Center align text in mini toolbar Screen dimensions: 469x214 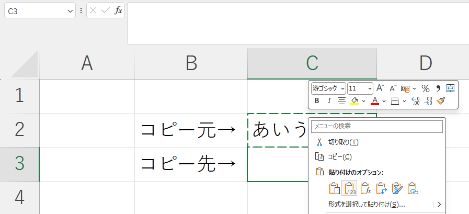(x=342, y=101)
